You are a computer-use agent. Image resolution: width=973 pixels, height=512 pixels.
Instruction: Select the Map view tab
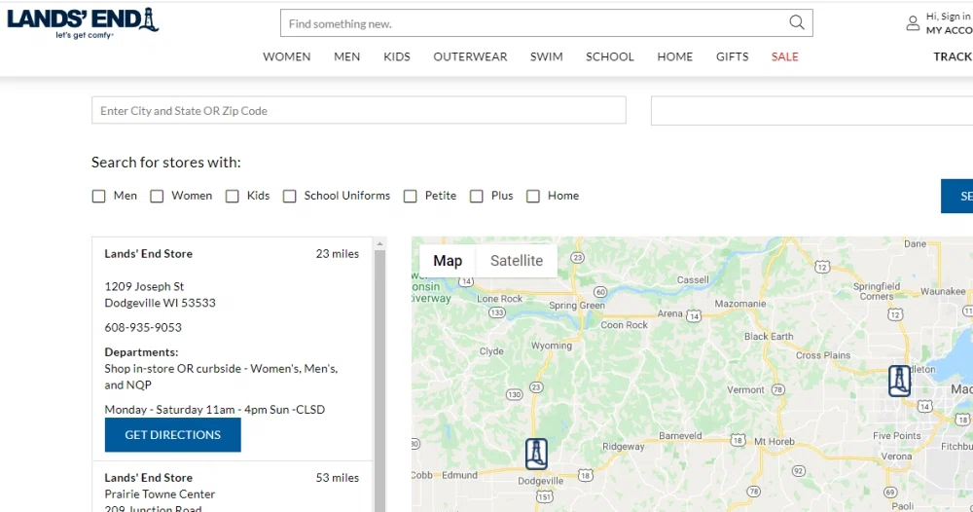448,261
